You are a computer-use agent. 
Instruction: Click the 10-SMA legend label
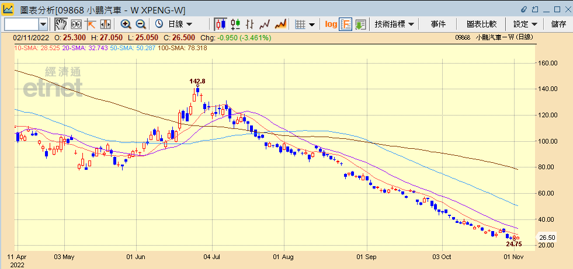37,48
